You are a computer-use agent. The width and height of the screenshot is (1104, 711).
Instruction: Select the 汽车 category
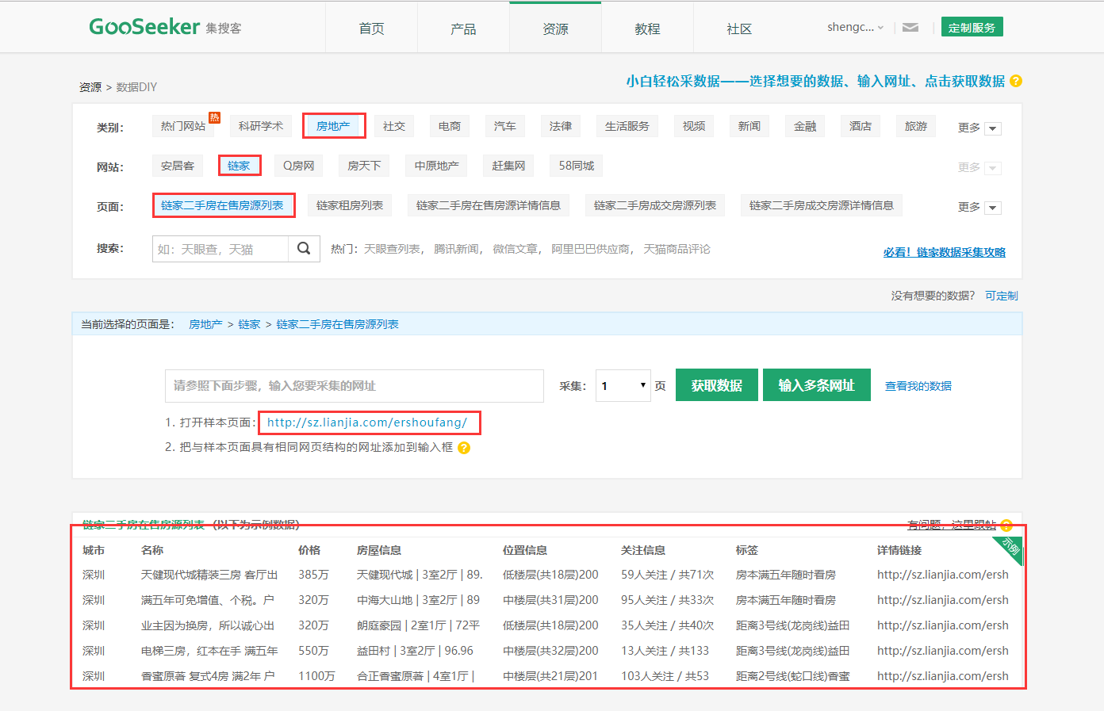505,126
